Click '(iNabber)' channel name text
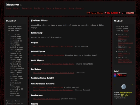Screen dimensions: 140x105 (80, 73)
